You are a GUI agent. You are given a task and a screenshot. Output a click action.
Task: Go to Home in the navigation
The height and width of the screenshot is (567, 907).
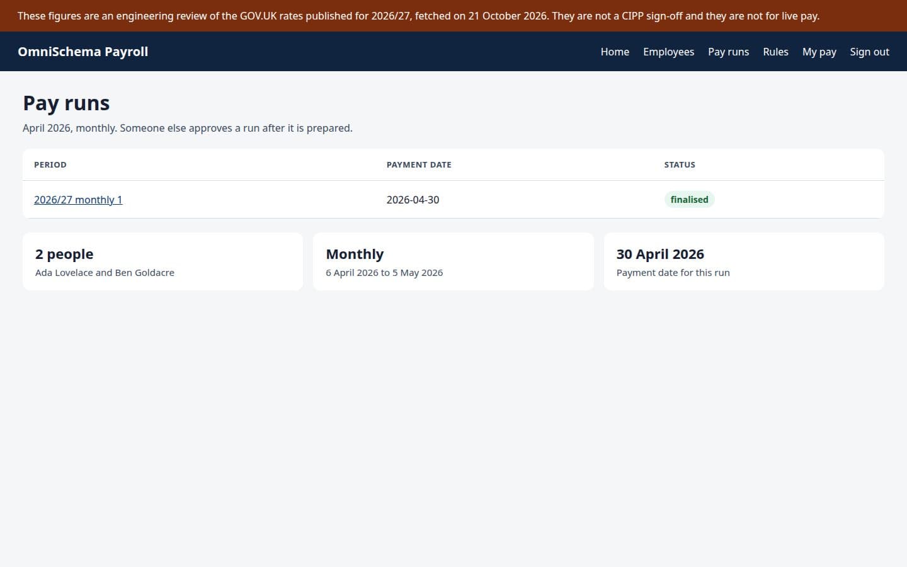[615, 52]
